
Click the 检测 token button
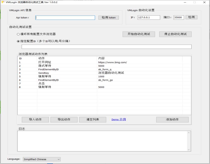click(x=109, y=18)
